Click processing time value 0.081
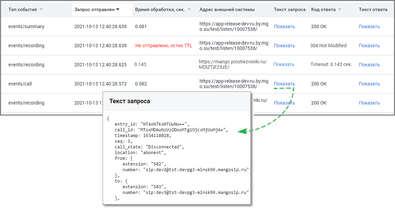This screenshot has width=395, height=214. coord(141,26)
